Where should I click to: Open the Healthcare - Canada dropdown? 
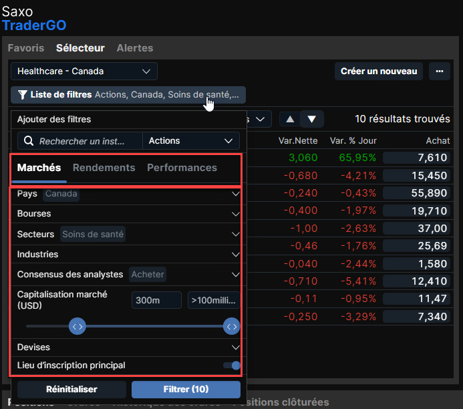point(84,71)
